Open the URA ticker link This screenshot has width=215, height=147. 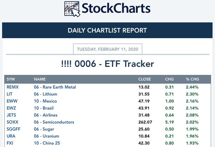click(x=11, y=136)
